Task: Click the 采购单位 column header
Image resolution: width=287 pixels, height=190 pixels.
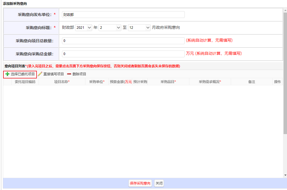Action: pos(97,82)
